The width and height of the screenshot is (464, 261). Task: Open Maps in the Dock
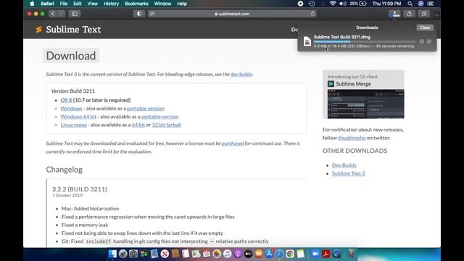196,254
